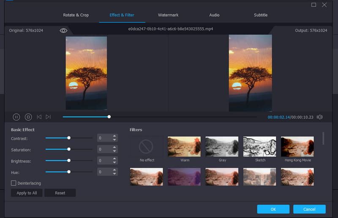Increase Saturation value with up arrow
The image size is (338, 218).
coord(114,147)
